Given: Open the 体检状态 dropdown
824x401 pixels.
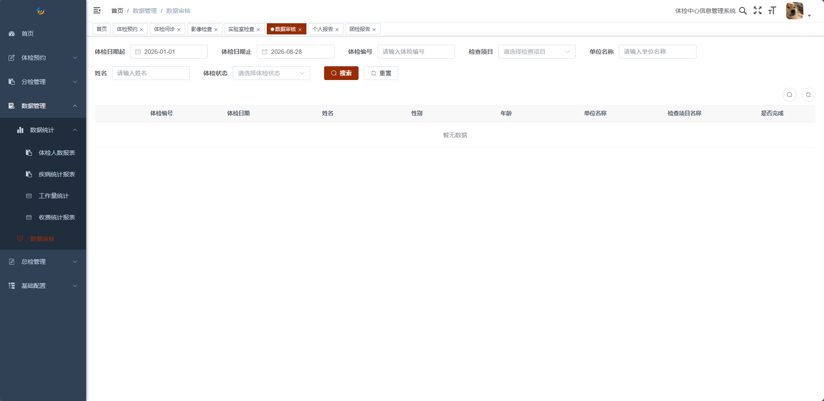Looking at the screenshot, I should (272, 73).
